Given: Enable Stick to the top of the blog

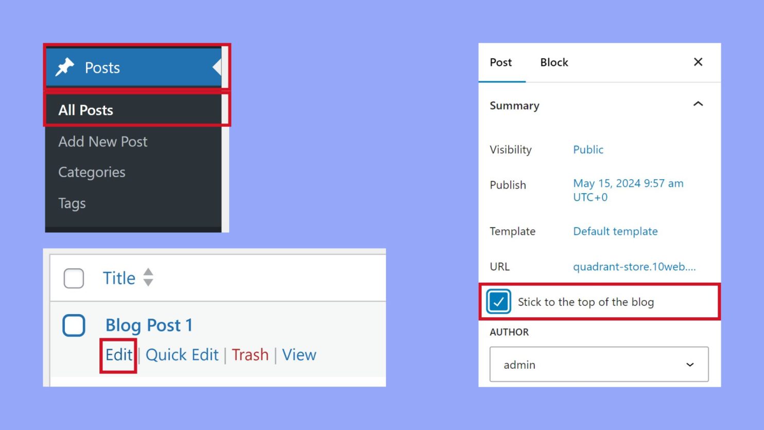Looking at the screenshot, I should tap(497, 302).
